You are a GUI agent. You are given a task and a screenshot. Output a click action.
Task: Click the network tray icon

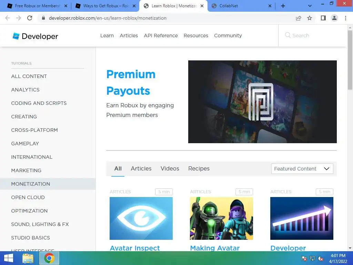[x=312, y=258]
